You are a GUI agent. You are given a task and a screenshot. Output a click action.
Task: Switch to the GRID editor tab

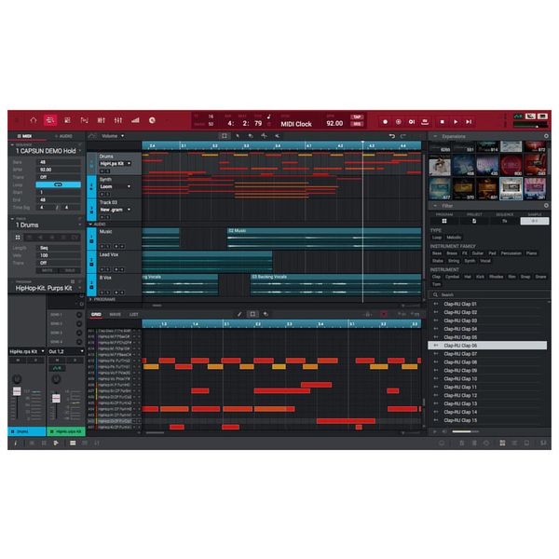[96, 315]
